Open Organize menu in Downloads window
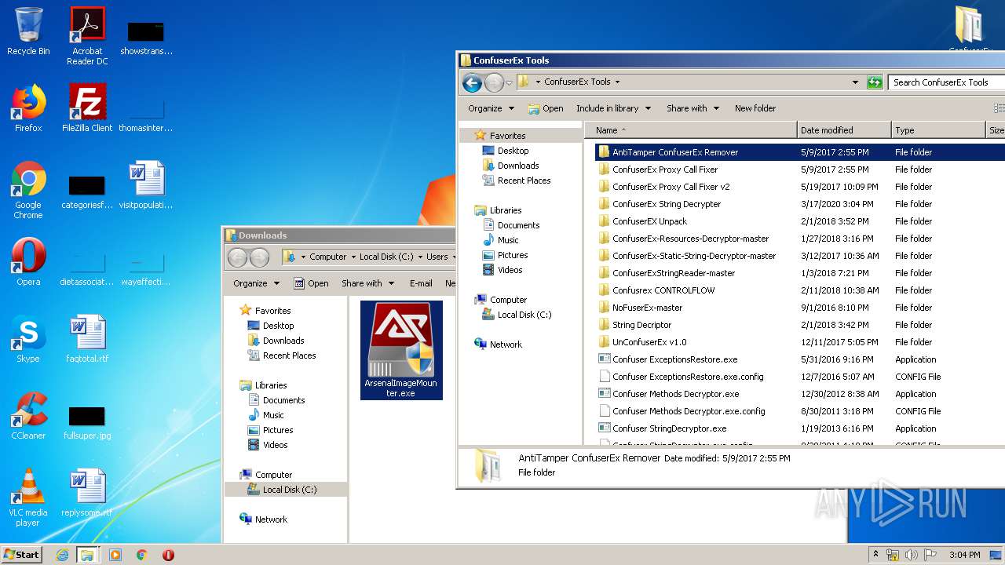 tap(257, 283)
